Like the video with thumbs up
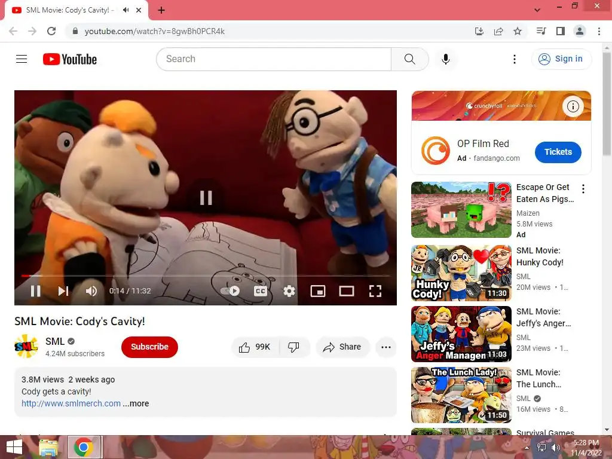Image resolution: width=612 pixels, height=459 pixels. (255, 347)
